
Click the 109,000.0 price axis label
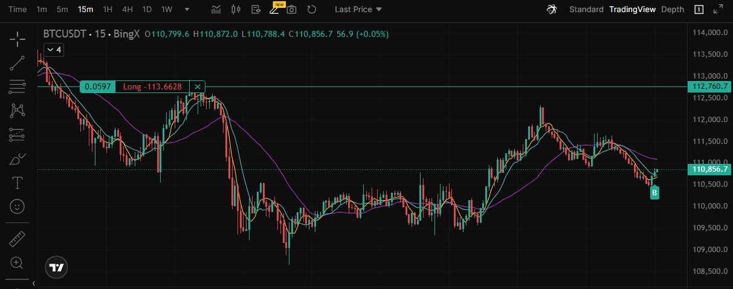(x=709, y=249)
